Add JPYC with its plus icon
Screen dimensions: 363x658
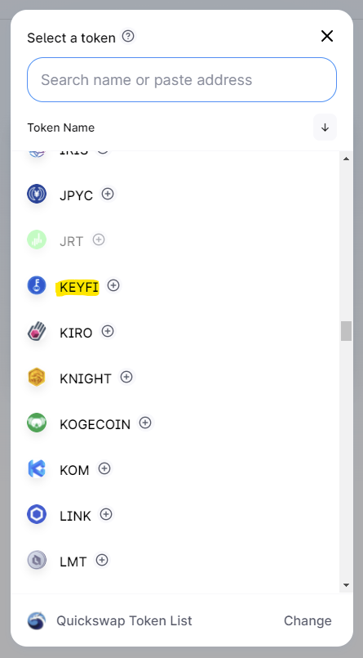tap(108, 194)
